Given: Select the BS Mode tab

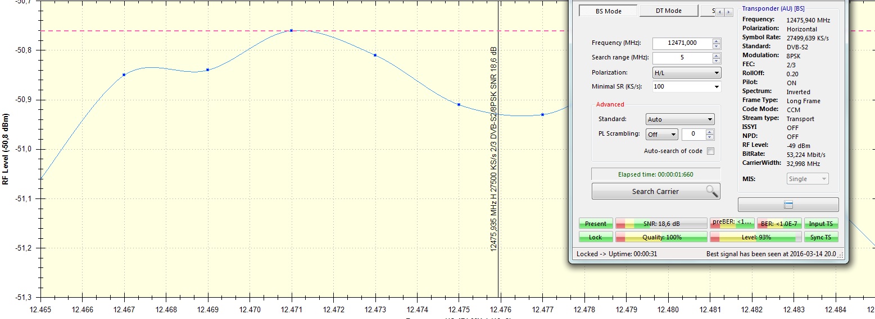Looking at the screenshot, I should click(x=608, y=11).
